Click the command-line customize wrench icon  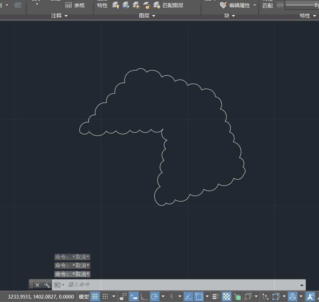click(x=47, y=285)
